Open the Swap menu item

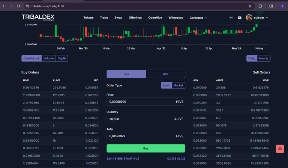tap(118, 18)
